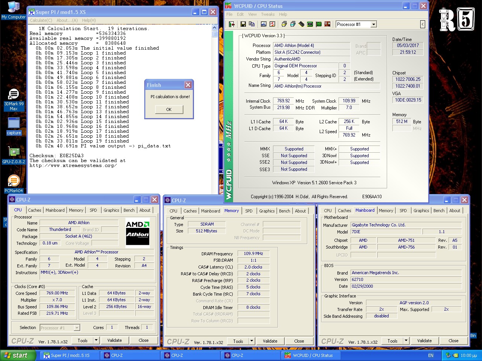Click the Start button on the taskbar
The image size is (482, 361).
pos(16,355)
